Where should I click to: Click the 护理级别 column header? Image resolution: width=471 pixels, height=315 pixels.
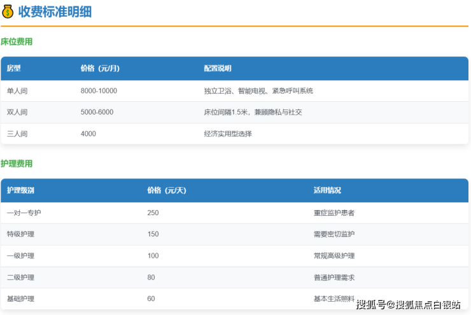point(20,190)
